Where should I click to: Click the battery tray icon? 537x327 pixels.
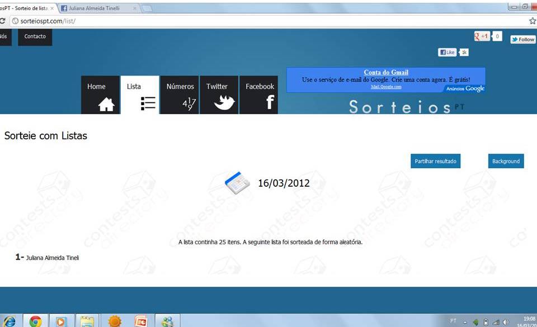[486, 322]
